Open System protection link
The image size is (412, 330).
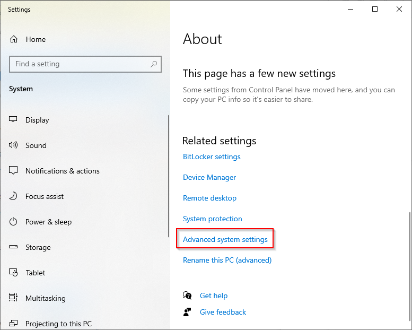(212, 219)
